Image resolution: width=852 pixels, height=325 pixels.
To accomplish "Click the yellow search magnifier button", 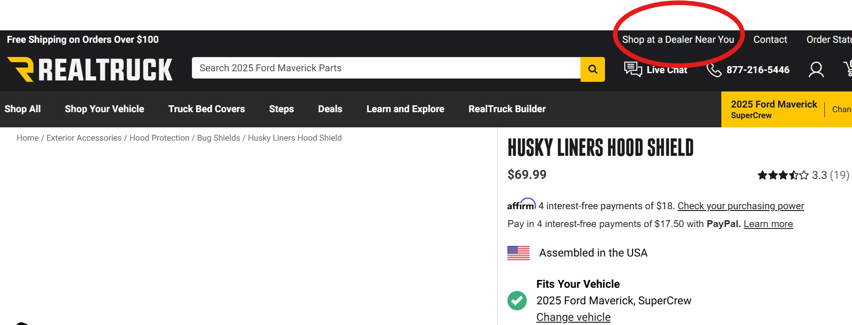I will (593, 69).
